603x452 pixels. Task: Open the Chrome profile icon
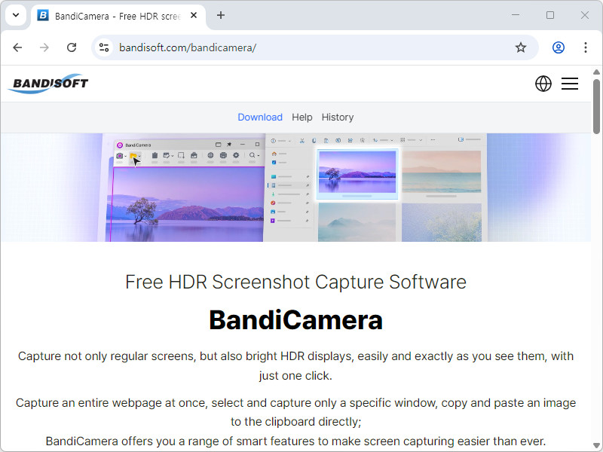tap(559, 47)
